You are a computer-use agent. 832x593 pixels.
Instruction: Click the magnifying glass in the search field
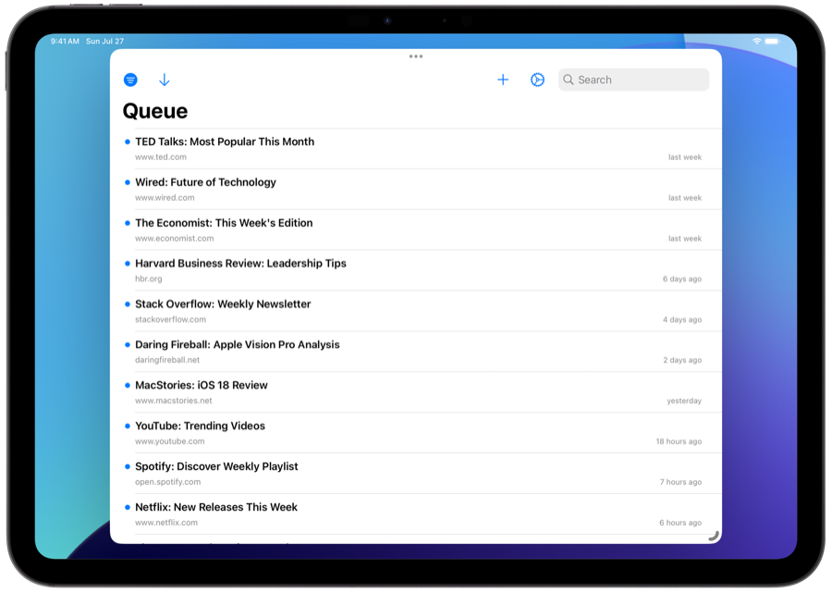pyautogui.click(x=569, y=80)
